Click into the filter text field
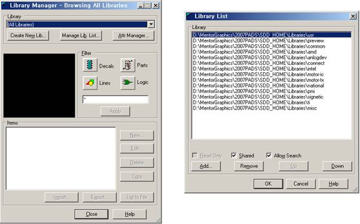Image resolution: width=360 pixels, height=224 pixels. pyautogui.click(x=115, y=99)
